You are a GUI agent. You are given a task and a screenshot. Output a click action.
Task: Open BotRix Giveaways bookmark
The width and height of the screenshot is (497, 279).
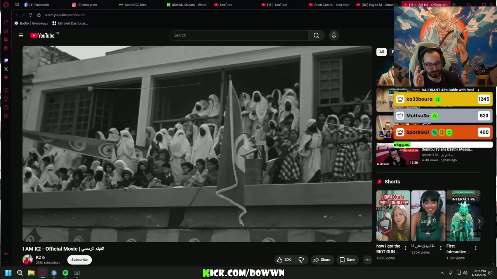click(31, 23)
